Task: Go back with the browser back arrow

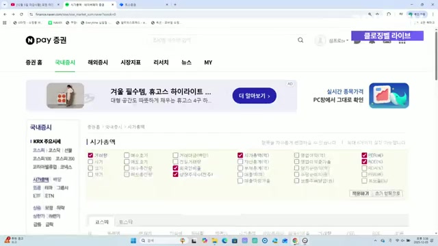Action: pos(5,14)
